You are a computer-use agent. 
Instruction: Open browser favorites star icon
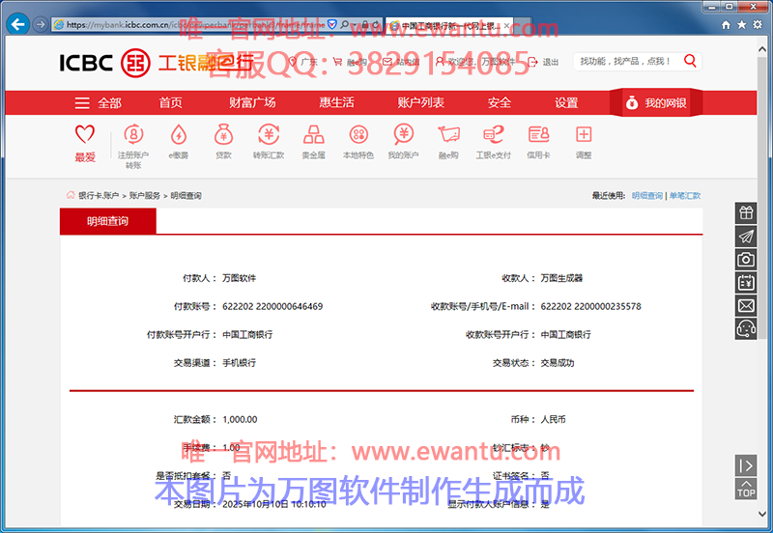pos(741,25)
